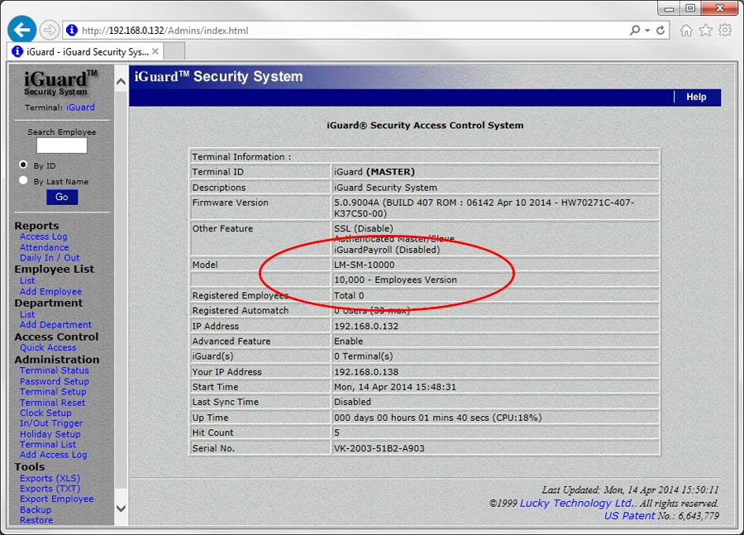The height and width of the screenshot is (535, 744).
Task: Open browser Tools gear icon
Action: point(725,31)
